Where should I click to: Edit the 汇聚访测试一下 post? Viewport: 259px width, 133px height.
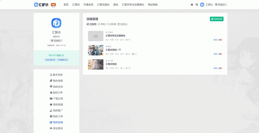tap(215, 54)
